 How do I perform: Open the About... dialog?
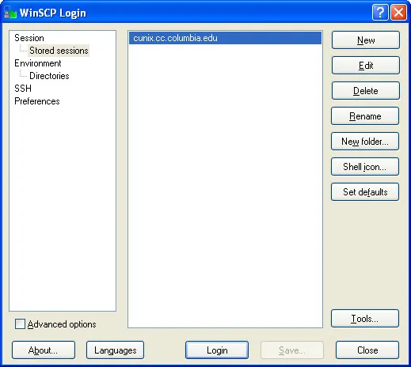(44, 350)
